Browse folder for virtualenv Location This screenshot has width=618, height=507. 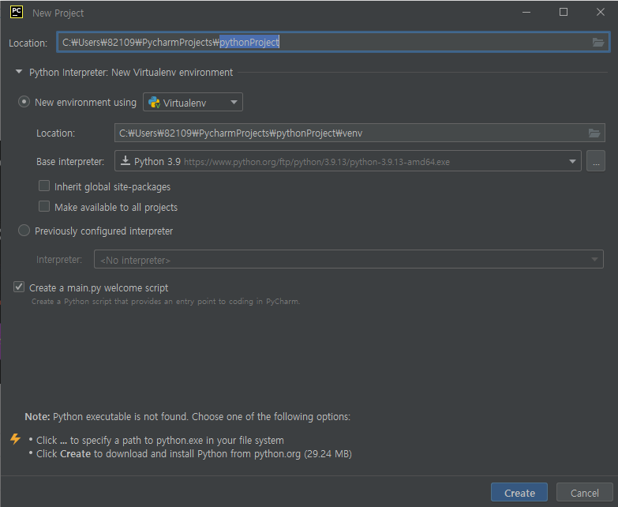[594, 133]
